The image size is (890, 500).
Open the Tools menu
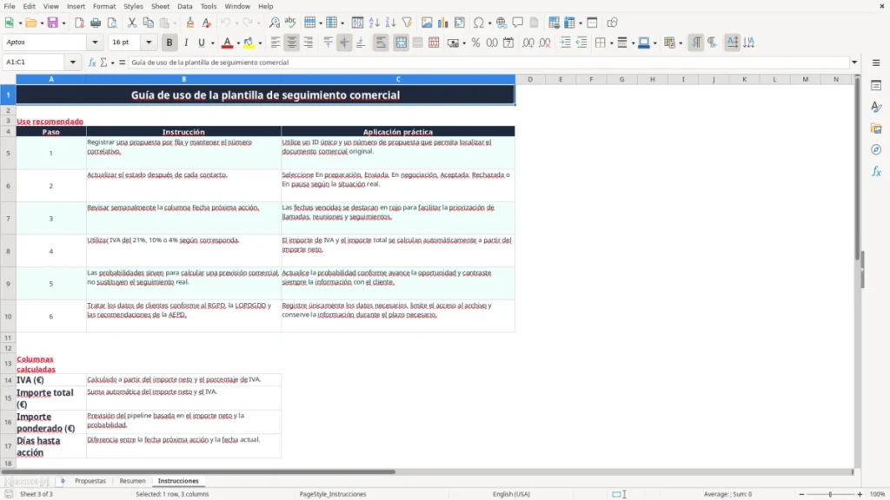coord(209,6)
